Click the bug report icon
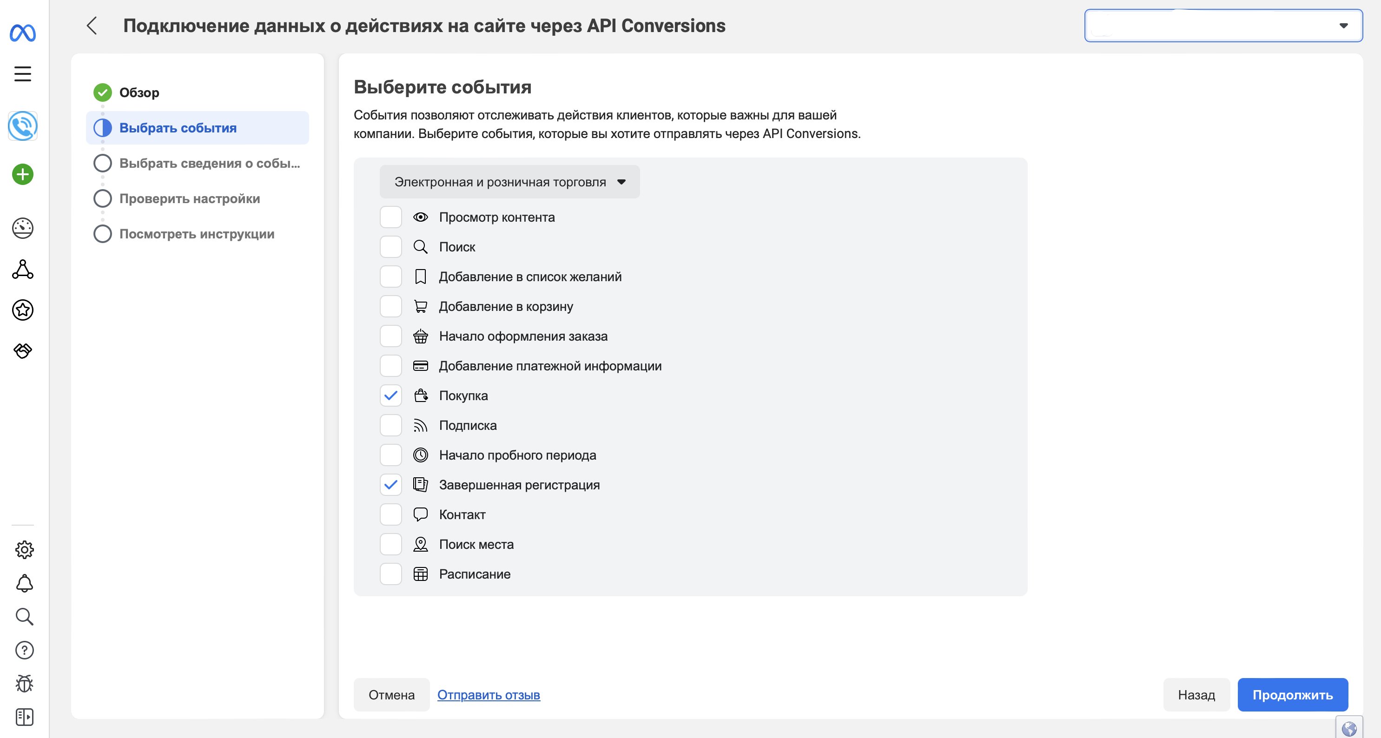 (x=24, y=683)
